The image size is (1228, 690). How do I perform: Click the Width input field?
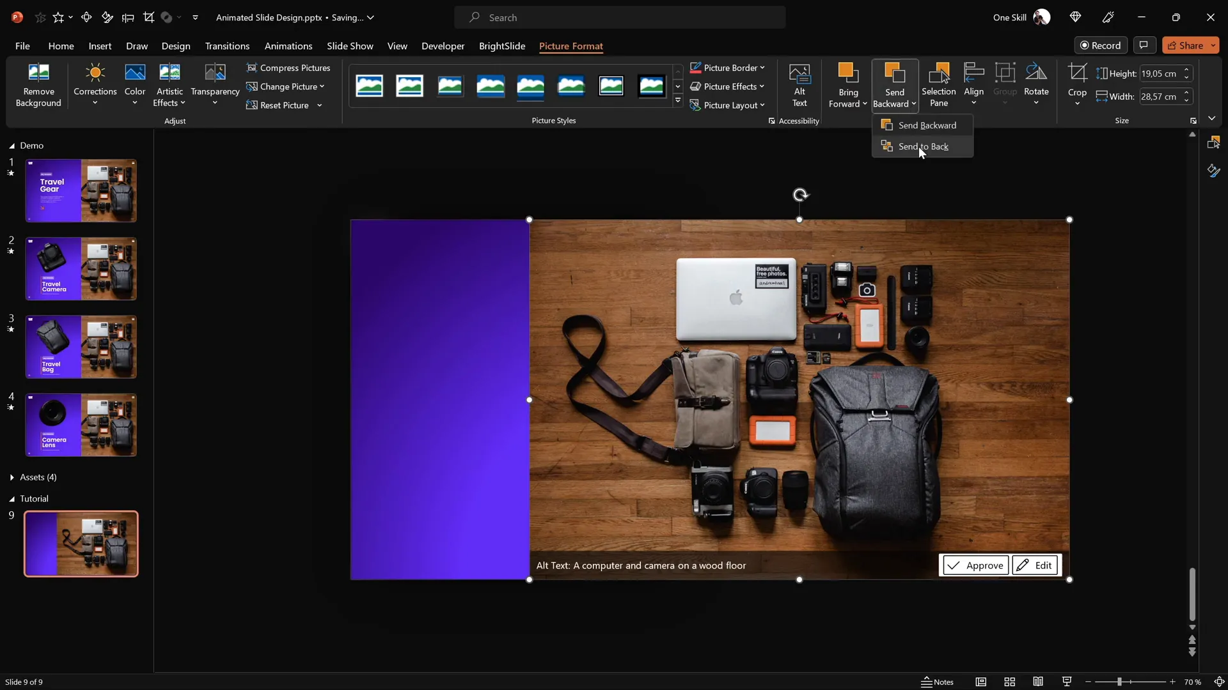point(1160,96)
